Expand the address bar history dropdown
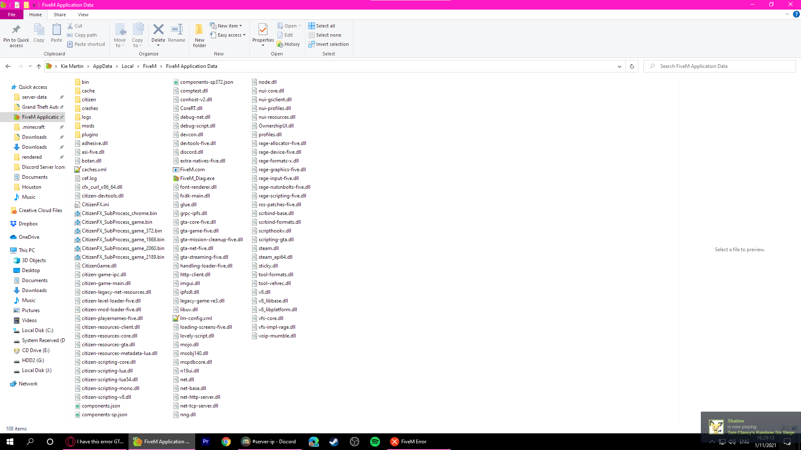The image size is (801, 450). [x=619, y=66]
